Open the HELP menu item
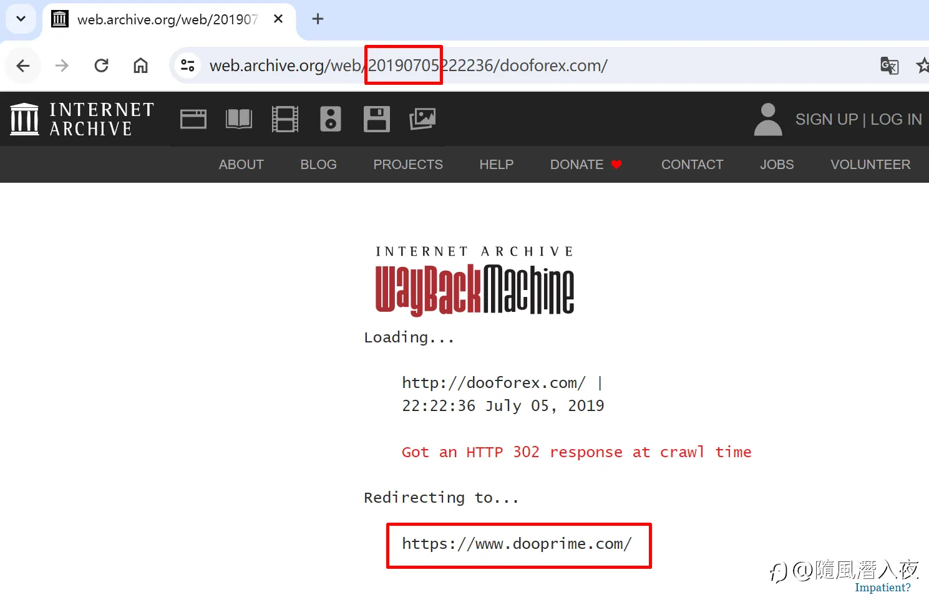 [497, 165]
